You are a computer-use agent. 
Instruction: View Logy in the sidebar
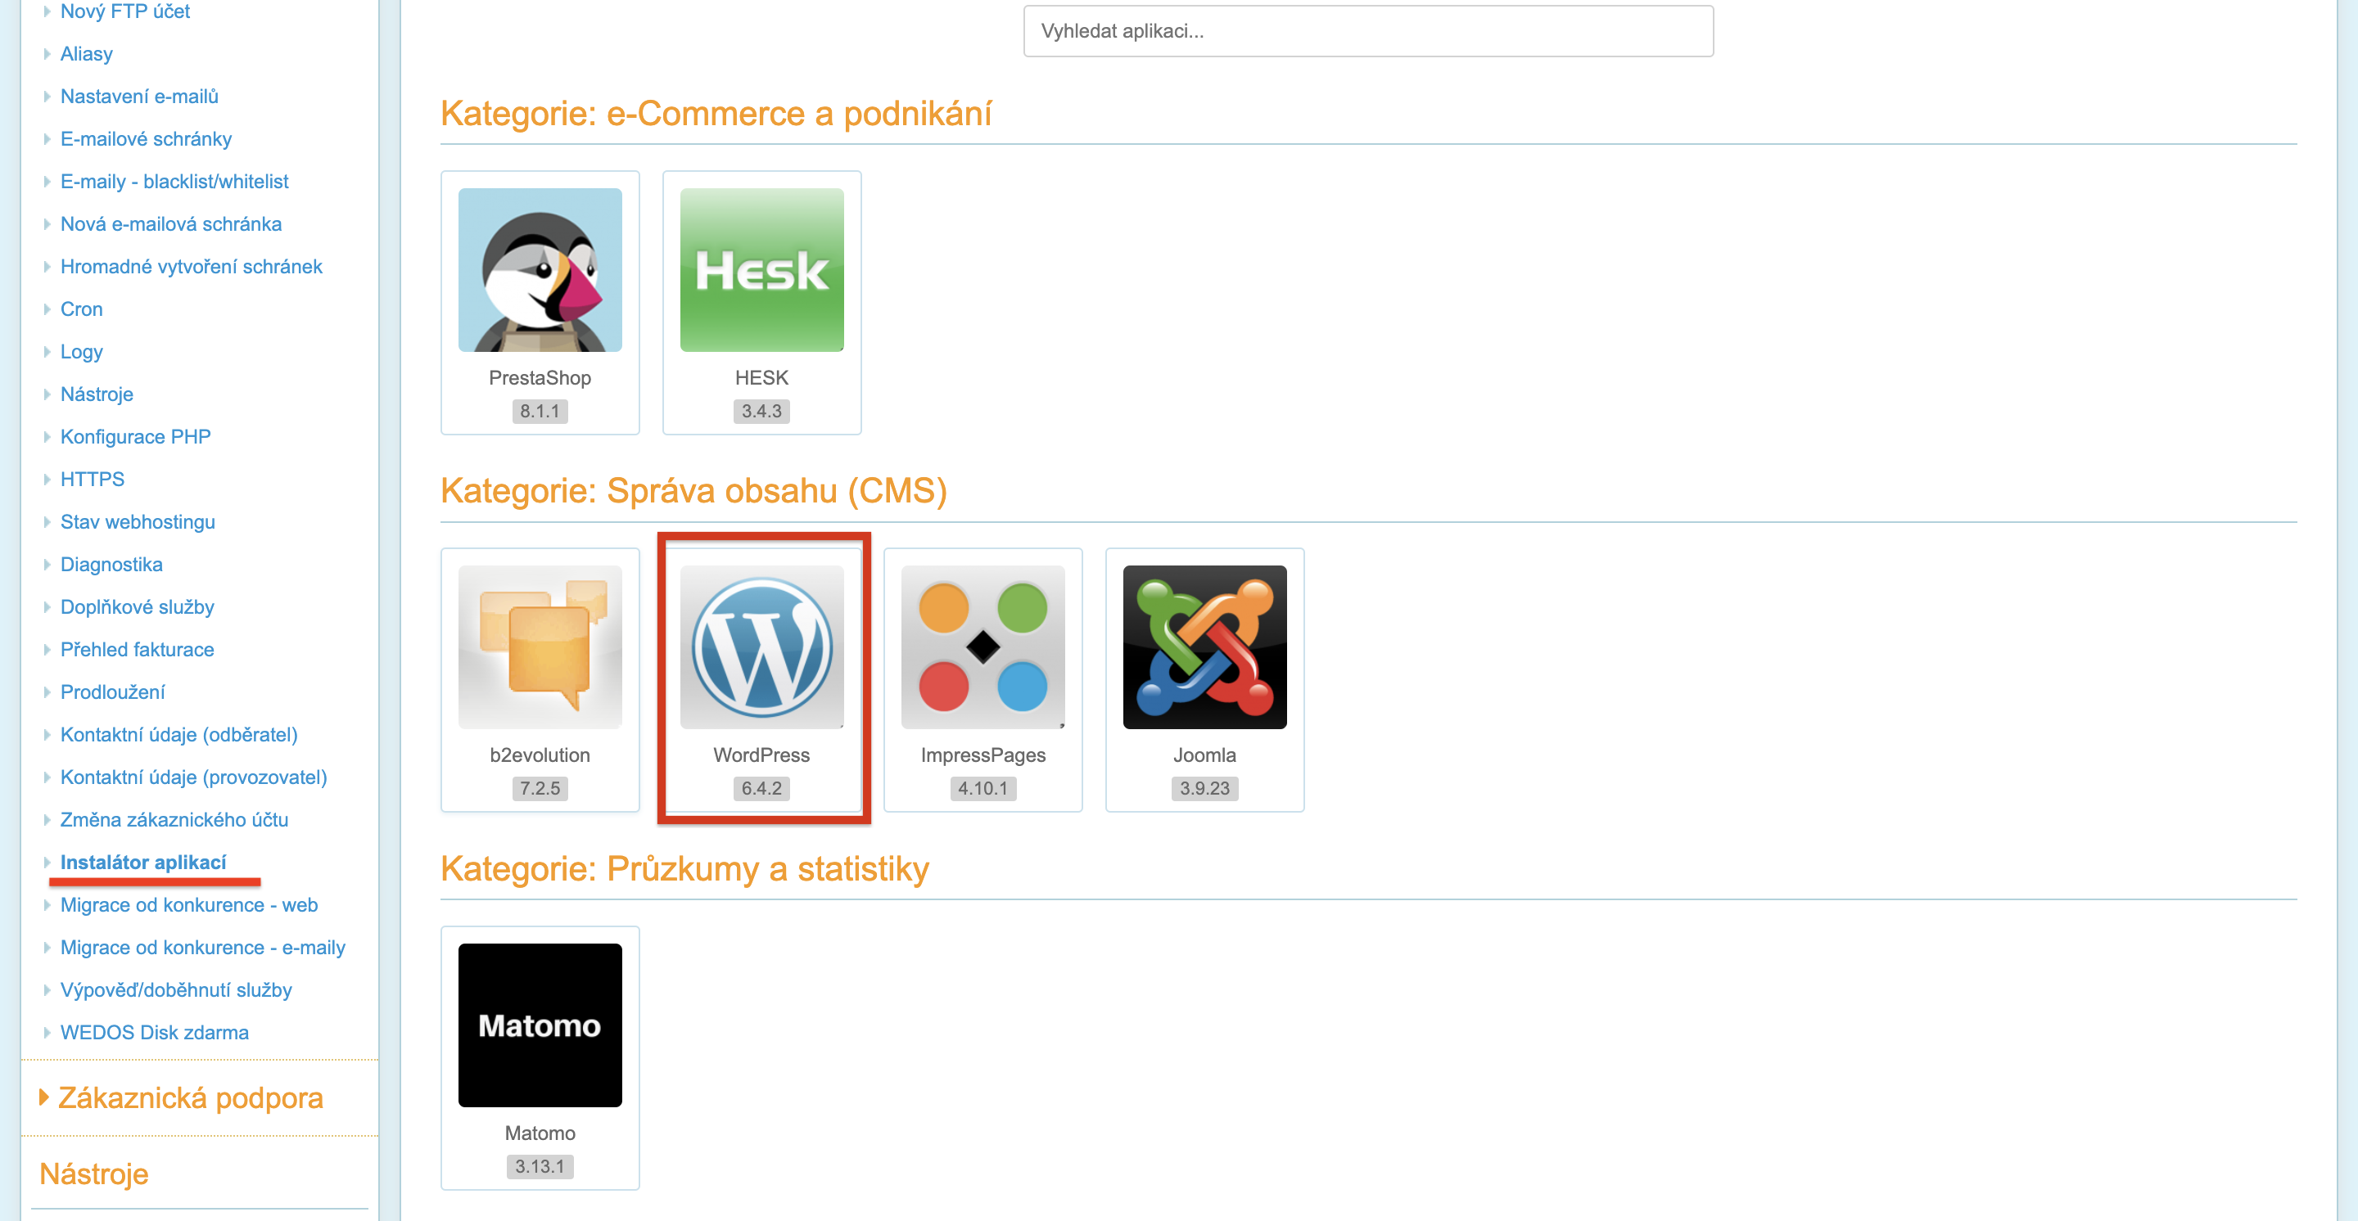(x=82, y=352)
